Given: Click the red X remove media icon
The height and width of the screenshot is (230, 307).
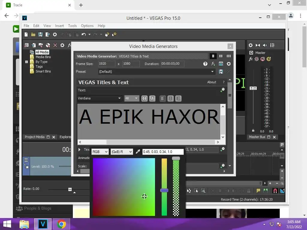Looking at the screenshot, I should [55, 45].
